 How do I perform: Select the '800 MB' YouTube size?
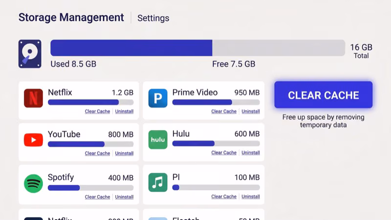pyautogui.click(x=121, y=135)
